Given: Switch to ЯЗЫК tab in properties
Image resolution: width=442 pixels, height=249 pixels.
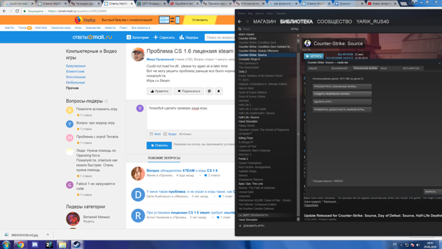Looking at the screenshot, I should 390,68.
